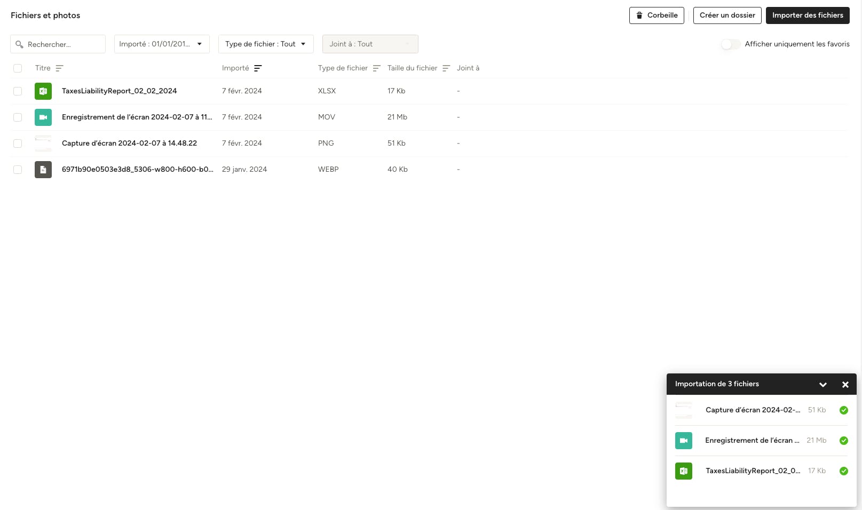Click the MOV file type cell
This screenshot has width=862, height=510.
point(327,117)
